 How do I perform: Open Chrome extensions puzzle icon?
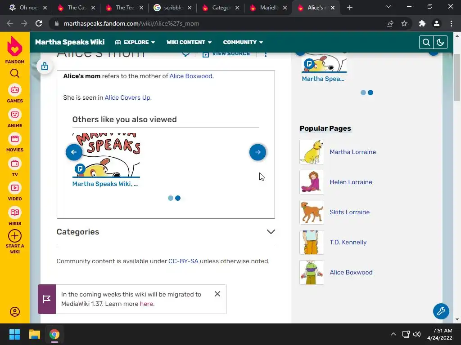coord(422,23)
